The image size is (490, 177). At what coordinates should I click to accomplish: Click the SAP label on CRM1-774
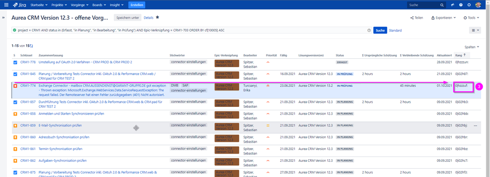pyautogui.click(x=185, y=85)
